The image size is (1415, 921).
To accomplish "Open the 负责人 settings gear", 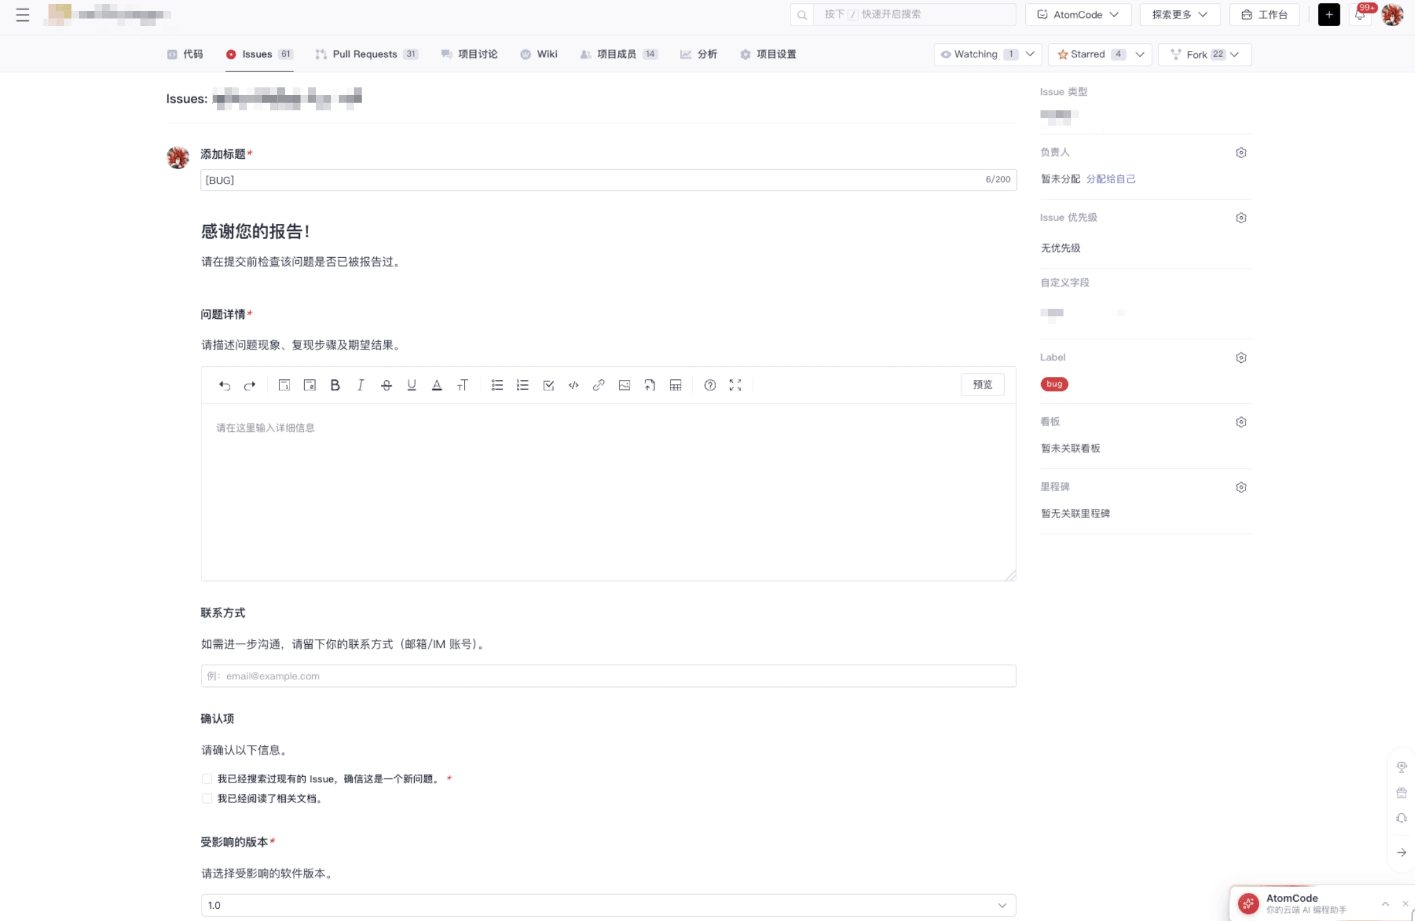I will [1241, 152].
